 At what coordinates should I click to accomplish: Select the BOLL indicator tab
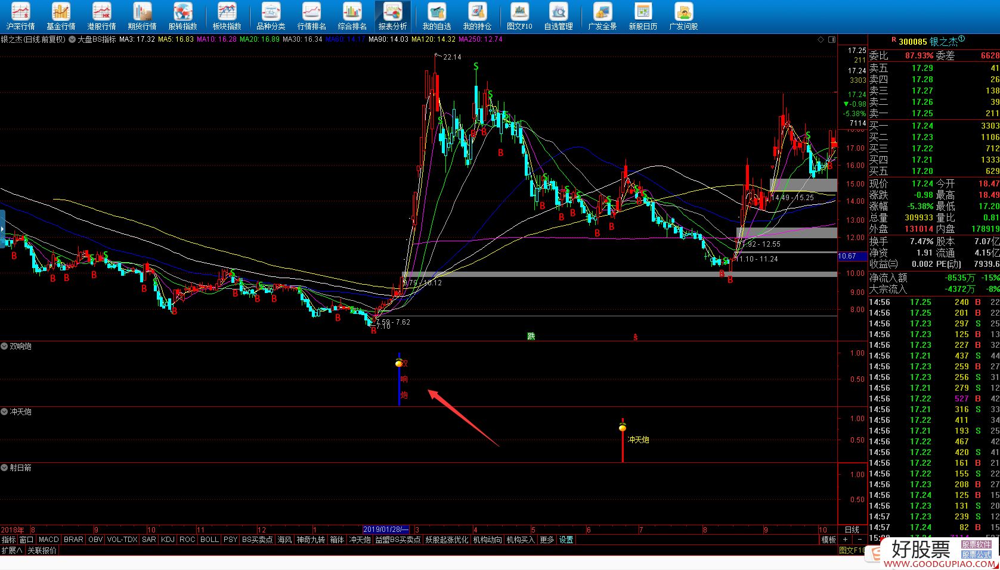(209, 540)
